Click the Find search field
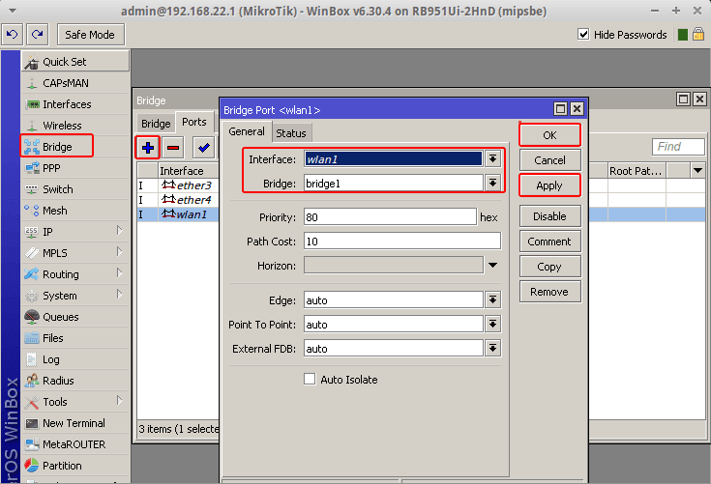This screenshot has width=711, height=484. (678, 147)
